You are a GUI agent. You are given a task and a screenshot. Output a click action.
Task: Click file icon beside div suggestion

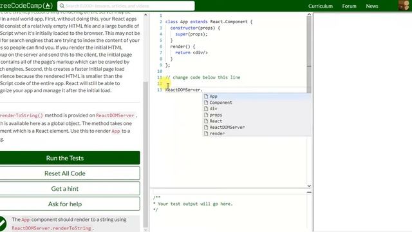point(206,109)
